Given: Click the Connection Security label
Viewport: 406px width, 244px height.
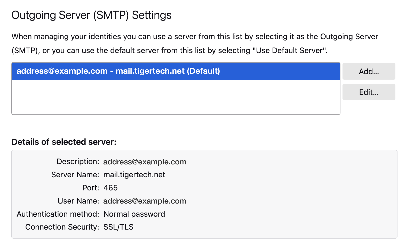Looking at the screenshot, I should click(x=62, y=227).
